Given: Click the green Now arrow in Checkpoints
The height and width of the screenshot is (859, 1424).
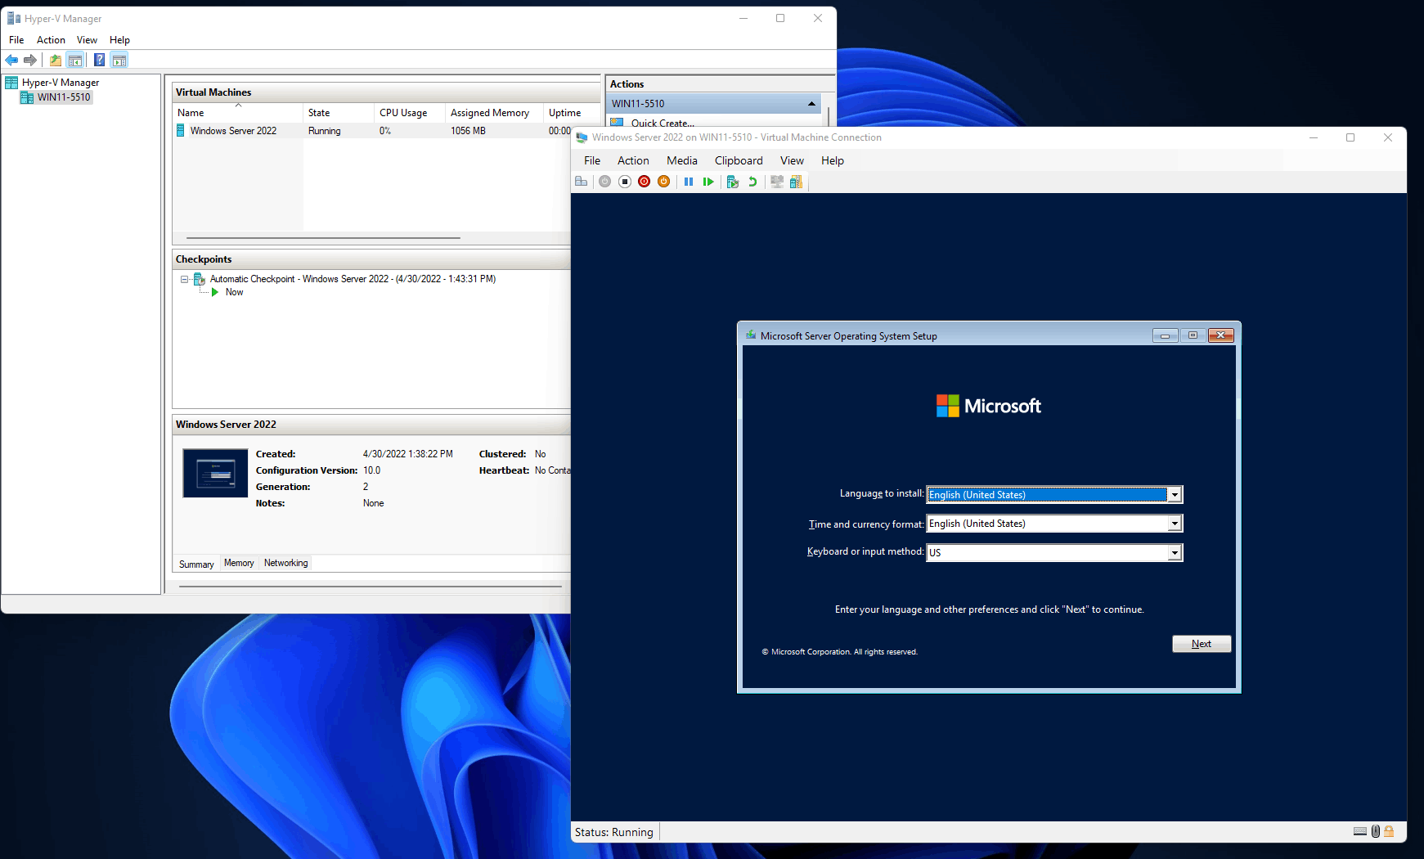Looking at the screenshot, I should (215, 292).
